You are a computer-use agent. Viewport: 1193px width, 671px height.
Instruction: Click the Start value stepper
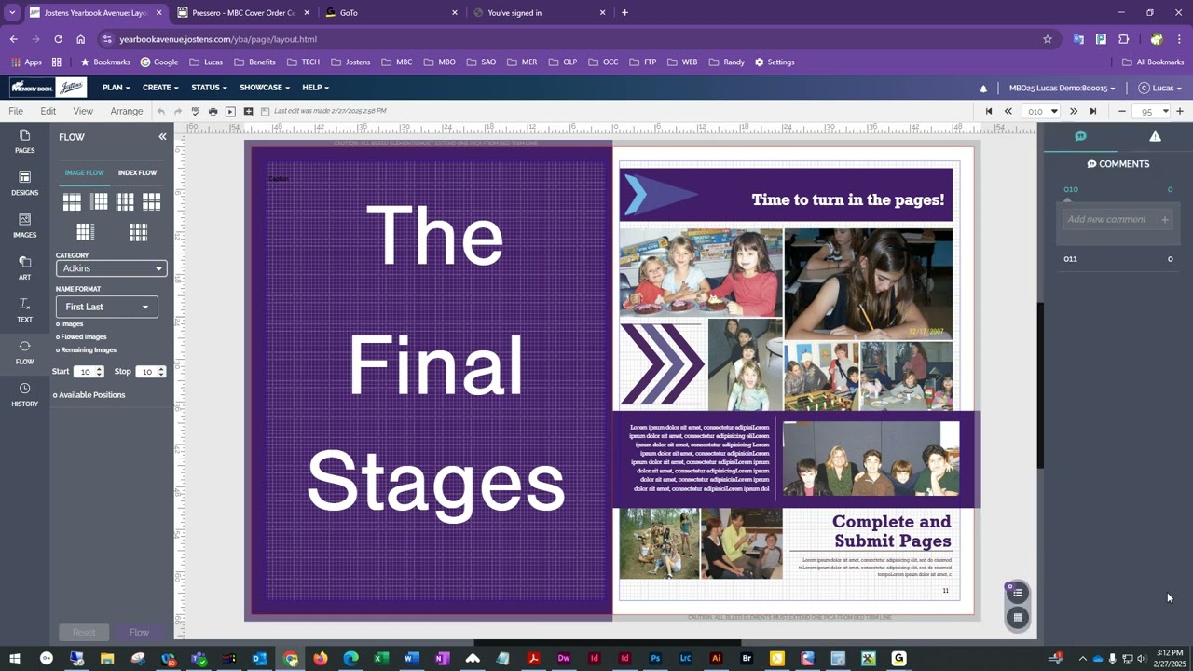point(100,372)
